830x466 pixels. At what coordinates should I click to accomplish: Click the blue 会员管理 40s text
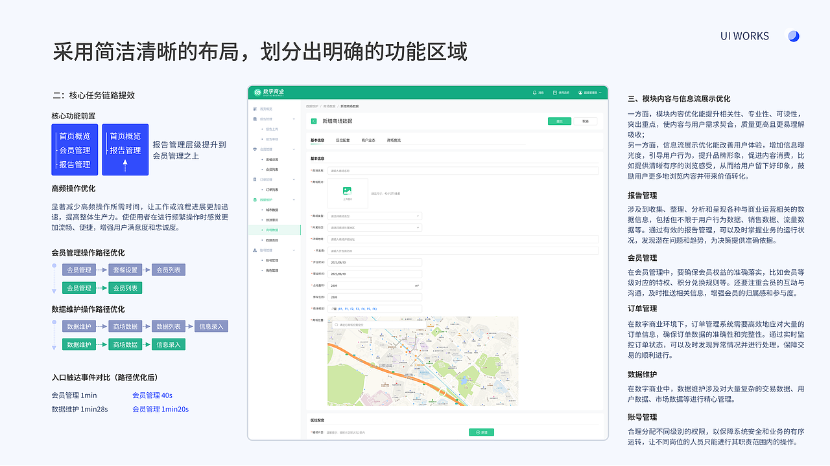point(152,395)
